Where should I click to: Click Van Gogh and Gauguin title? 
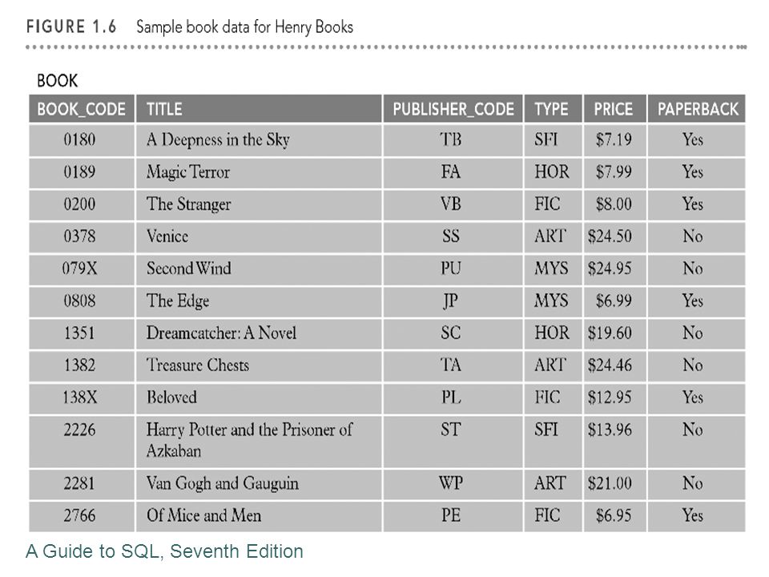222,484
